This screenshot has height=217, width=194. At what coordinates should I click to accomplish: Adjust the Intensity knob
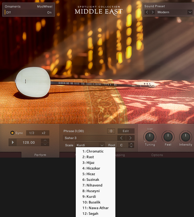[186, 137]
